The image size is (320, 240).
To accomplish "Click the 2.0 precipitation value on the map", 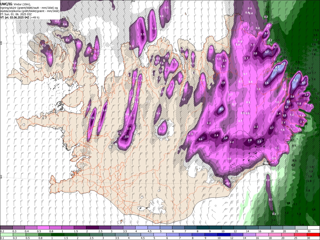I will (224, 61).
